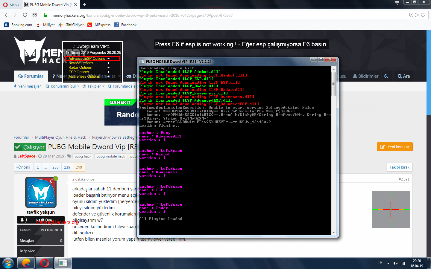Switch to the console app in taskbar
This screenshot has height=269, width=431.
pos(63,263)
